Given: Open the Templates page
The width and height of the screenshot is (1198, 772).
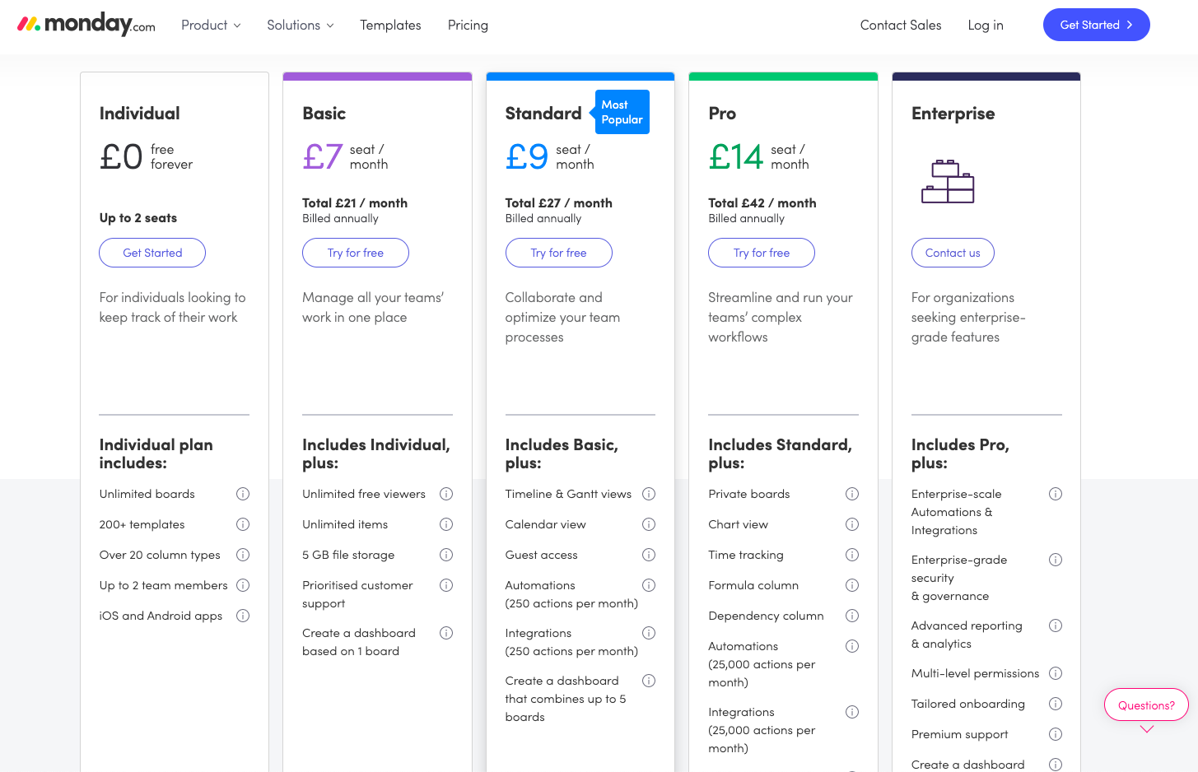Looking at the screenshot, I should [x=390, y=26].
